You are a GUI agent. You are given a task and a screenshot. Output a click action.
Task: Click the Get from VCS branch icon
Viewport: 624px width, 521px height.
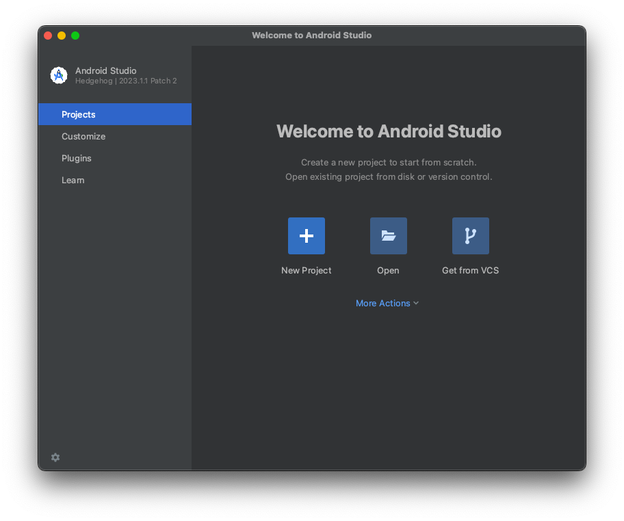(x=470, y=236)
